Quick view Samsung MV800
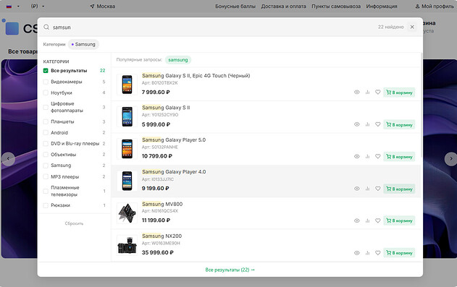Image resolution: width=457 pixels, height=287 pixels. point(357,220)
